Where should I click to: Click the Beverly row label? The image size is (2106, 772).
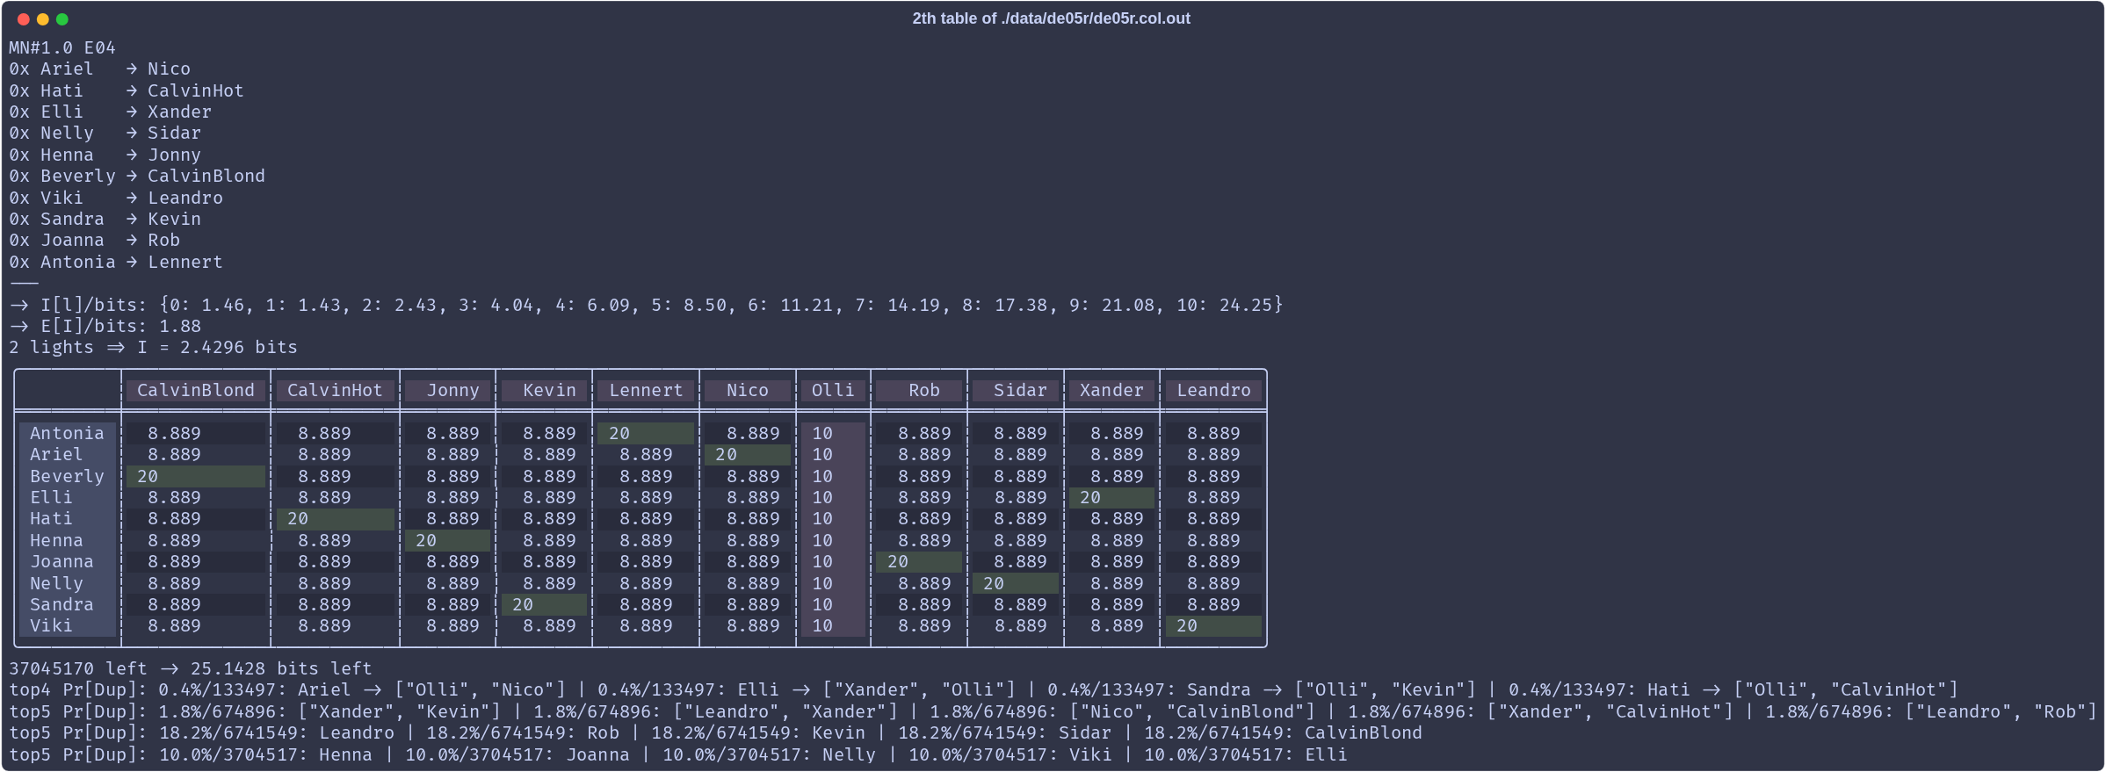click(67, 476)
